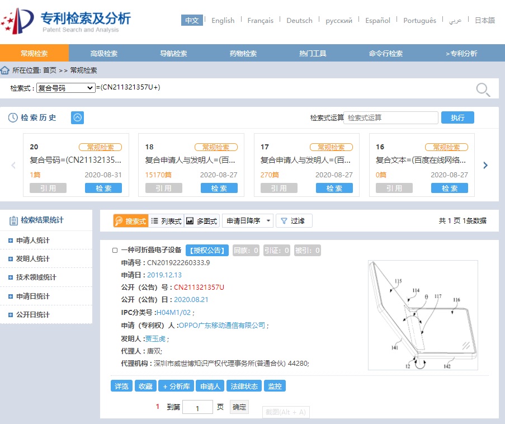Check the box for 一种可折叠电子设备
Screen dimensions: 505x424
pyautogui.click(x=115, y=251)
